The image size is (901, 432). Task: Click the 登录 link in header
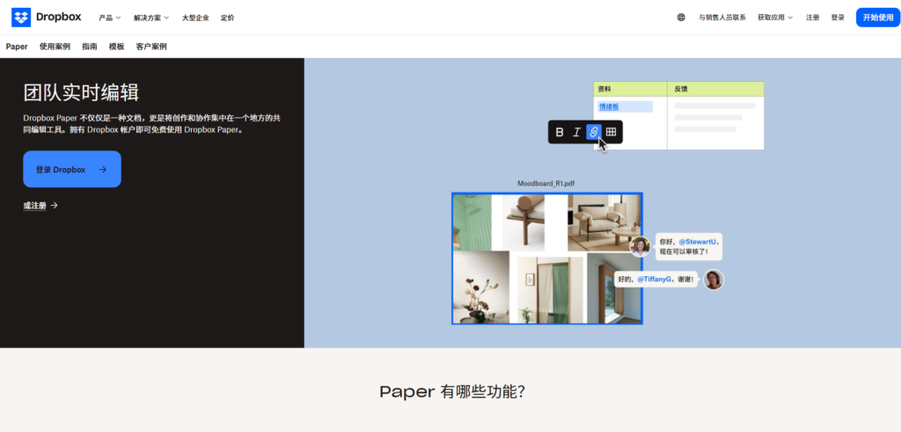(838, 18)
